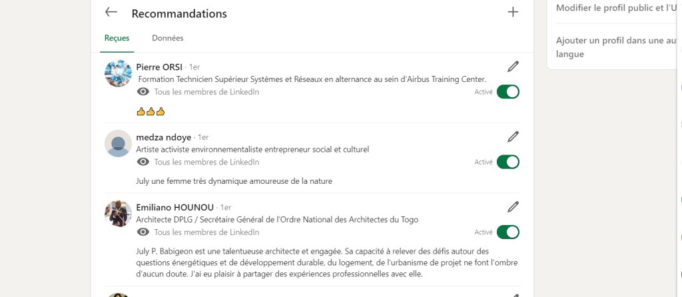
Task: Disable Pierre ORSI's recommendation toggle
Action: (508, 92)
